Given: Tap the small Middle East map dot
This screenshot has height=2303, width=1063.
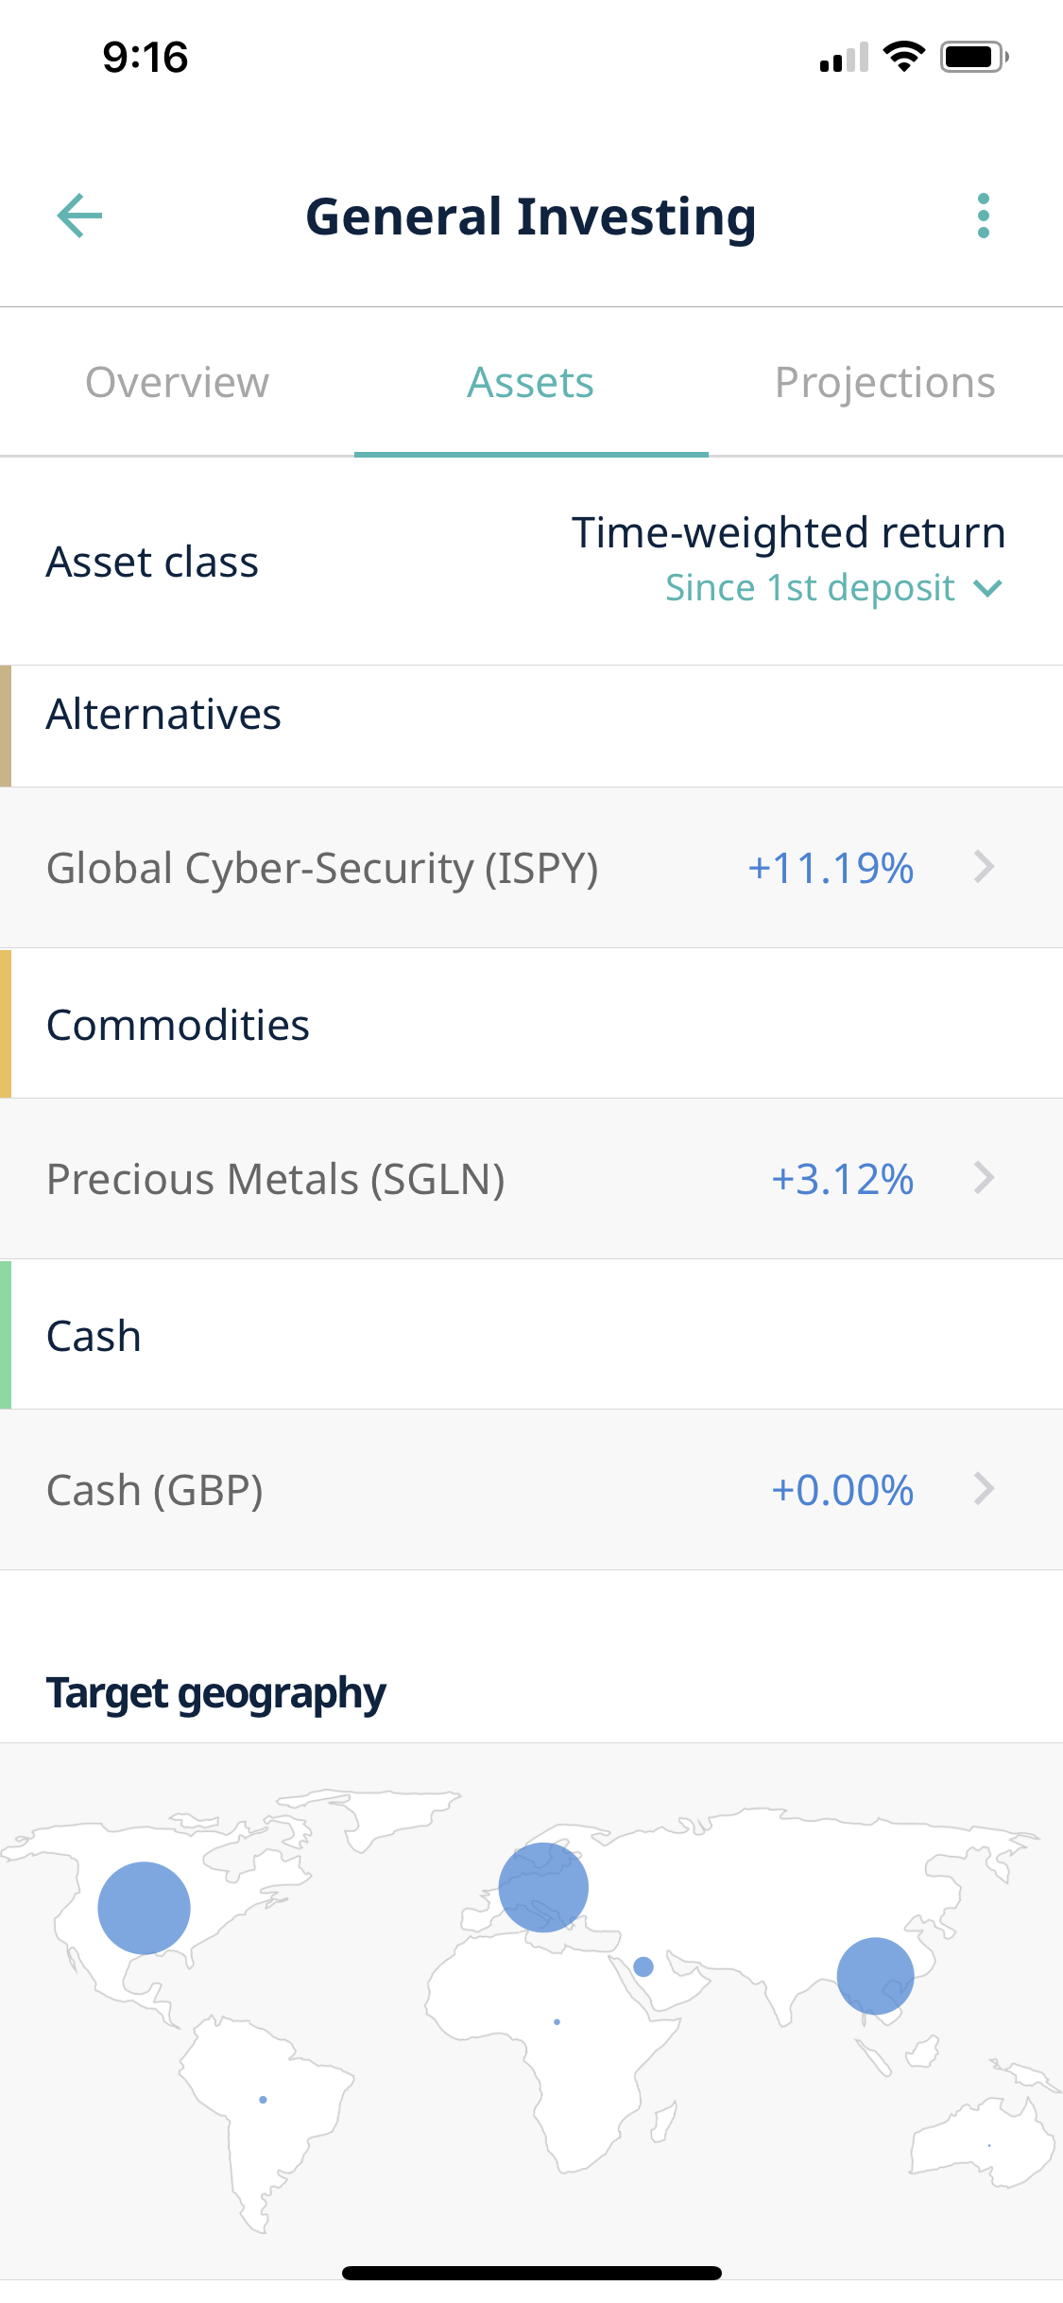Looking at the screenshot, I should (643, 1966).
